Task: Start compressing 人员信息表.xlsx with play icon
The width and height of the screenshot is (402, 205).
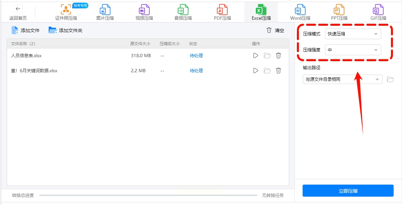Action: click(x=256, y=56)
